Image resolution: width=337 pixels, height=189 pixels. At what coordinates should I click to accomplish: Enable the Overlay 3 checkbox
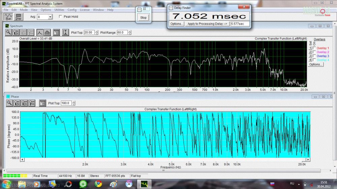click(x=314, y=56)
